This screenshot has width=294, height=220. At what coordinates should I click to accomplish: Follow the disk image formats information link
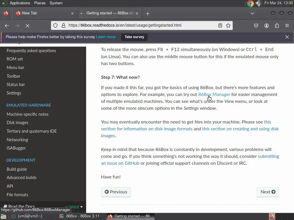coord(147,129)
